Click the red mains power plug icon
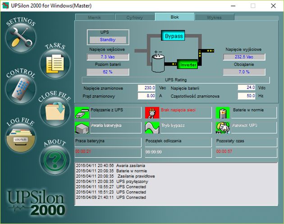This screenshot has width=284, height=224. [x=152, y=112]
